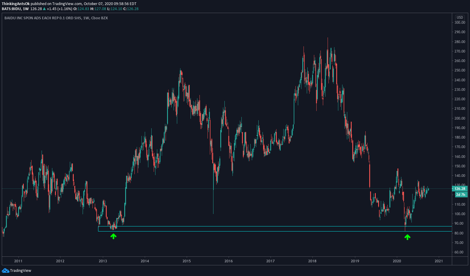Click the 2d 7h bar countdown label
The image size is (470, 276).
click(461, 195)
